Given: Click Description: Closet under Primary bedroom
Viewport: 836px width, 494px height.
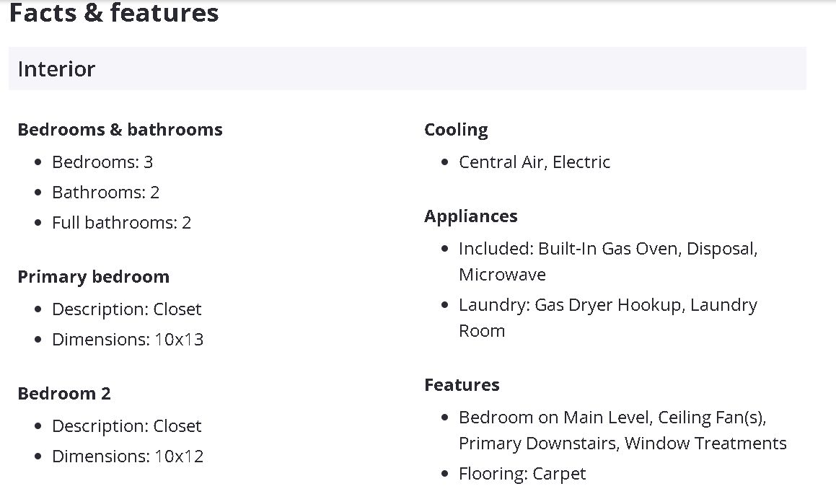Looking at the screenshot, I should 126,309.
